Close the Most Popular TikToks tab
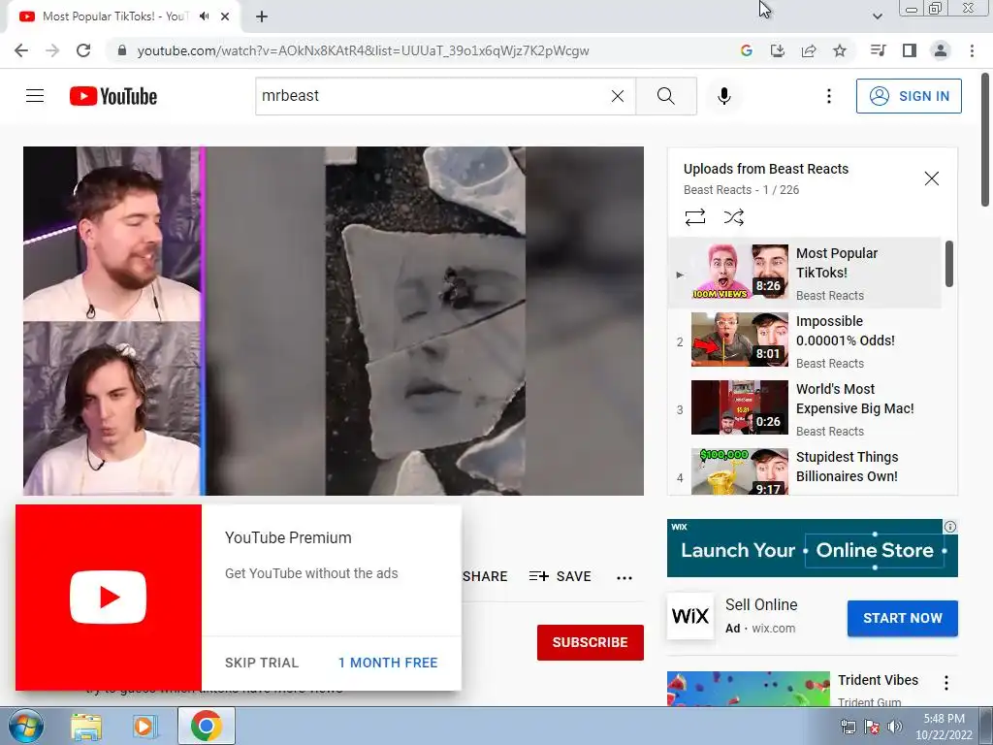993x745 pixels. coord(225,16)
